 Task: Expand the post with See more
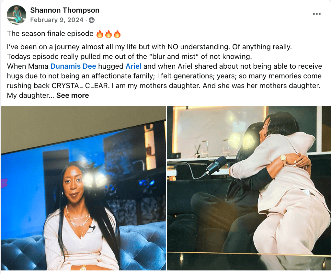[73, 96]
